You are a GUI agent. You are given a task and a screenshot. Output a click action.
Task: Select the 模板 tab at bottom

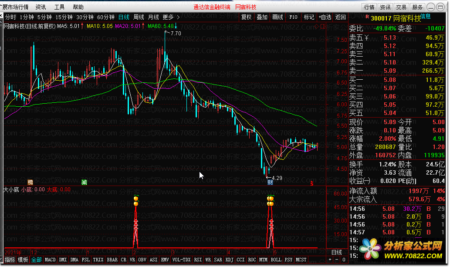pyautogui.click(x=23, y=260)
